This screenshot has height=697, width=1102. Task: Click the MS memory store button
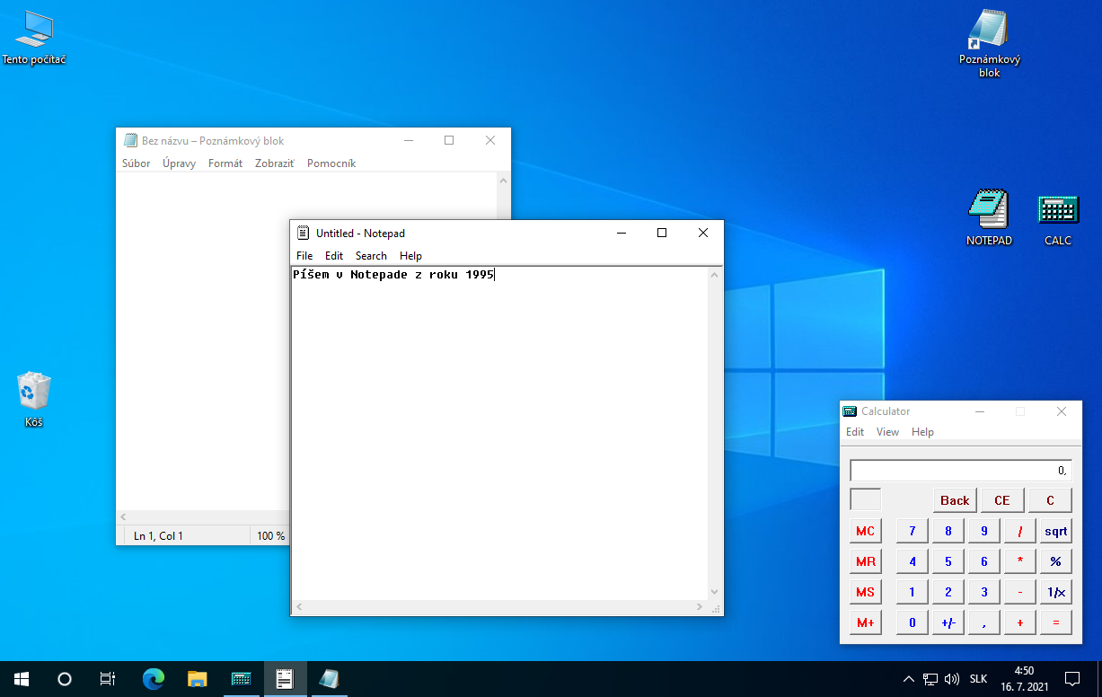(865, 592)
